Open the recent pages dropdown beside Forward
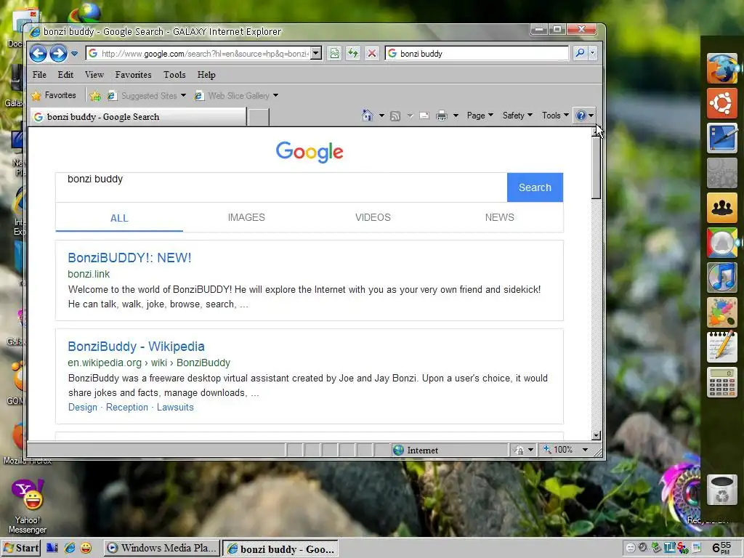This screenshot has height=558, width=744. (x=75, y=54)
